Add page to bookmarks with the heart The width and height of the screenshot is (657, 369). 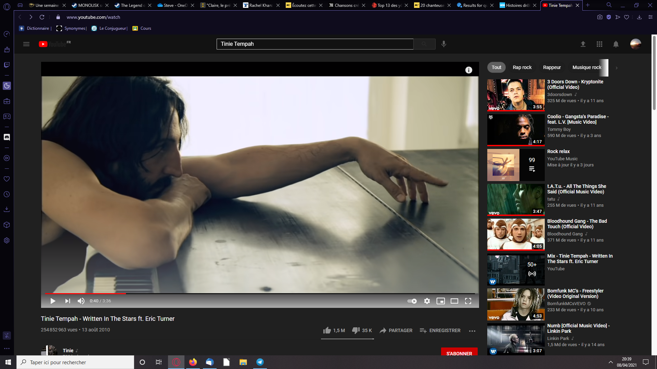627,17
